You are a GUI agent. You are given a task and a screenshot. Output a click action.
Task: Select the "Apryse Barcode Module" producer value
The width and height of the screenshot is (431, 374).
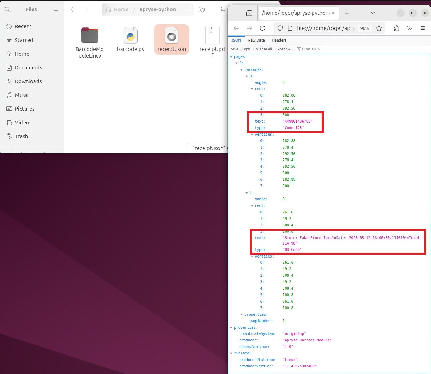click(307, 340)
